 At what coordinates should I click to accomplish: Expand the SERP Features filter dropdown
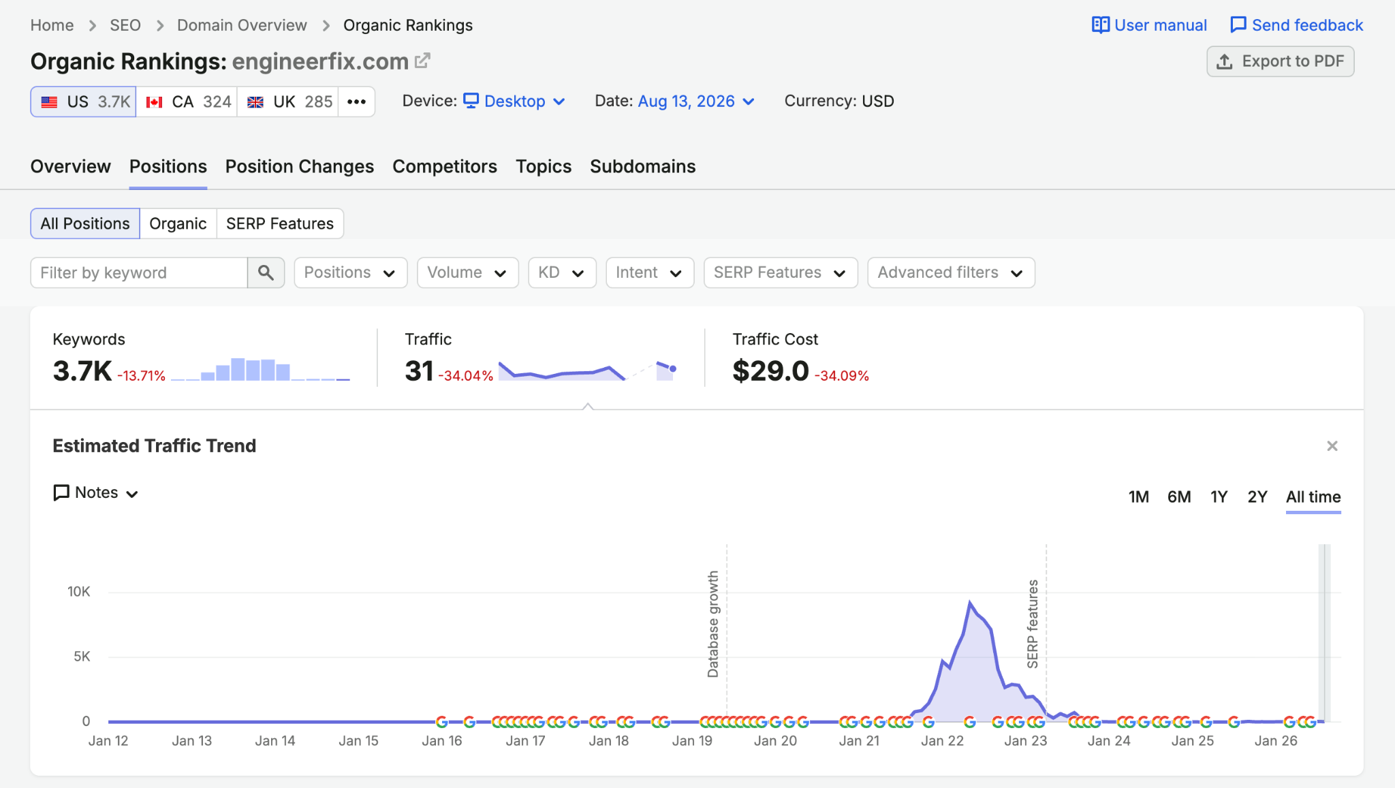781,272
